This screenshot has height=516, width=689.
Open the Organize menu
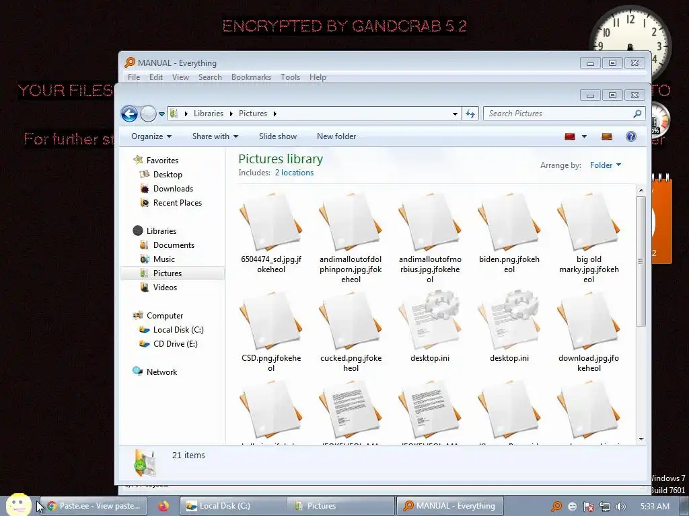151,136
